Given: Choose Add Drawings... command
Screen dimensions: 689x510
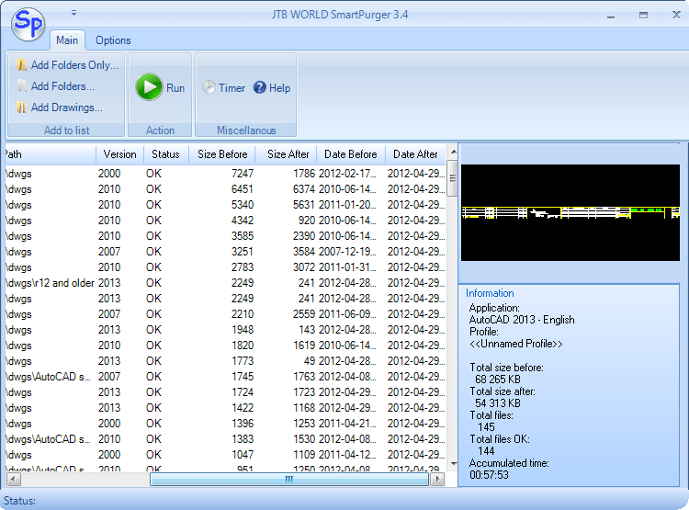Looking at the screenshot, I should click(x=66, y=108).
